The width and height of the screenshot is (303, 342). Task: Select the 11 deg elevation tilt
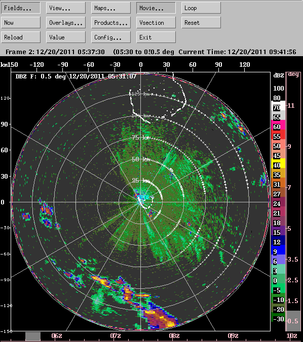click(x=291, y=106)
